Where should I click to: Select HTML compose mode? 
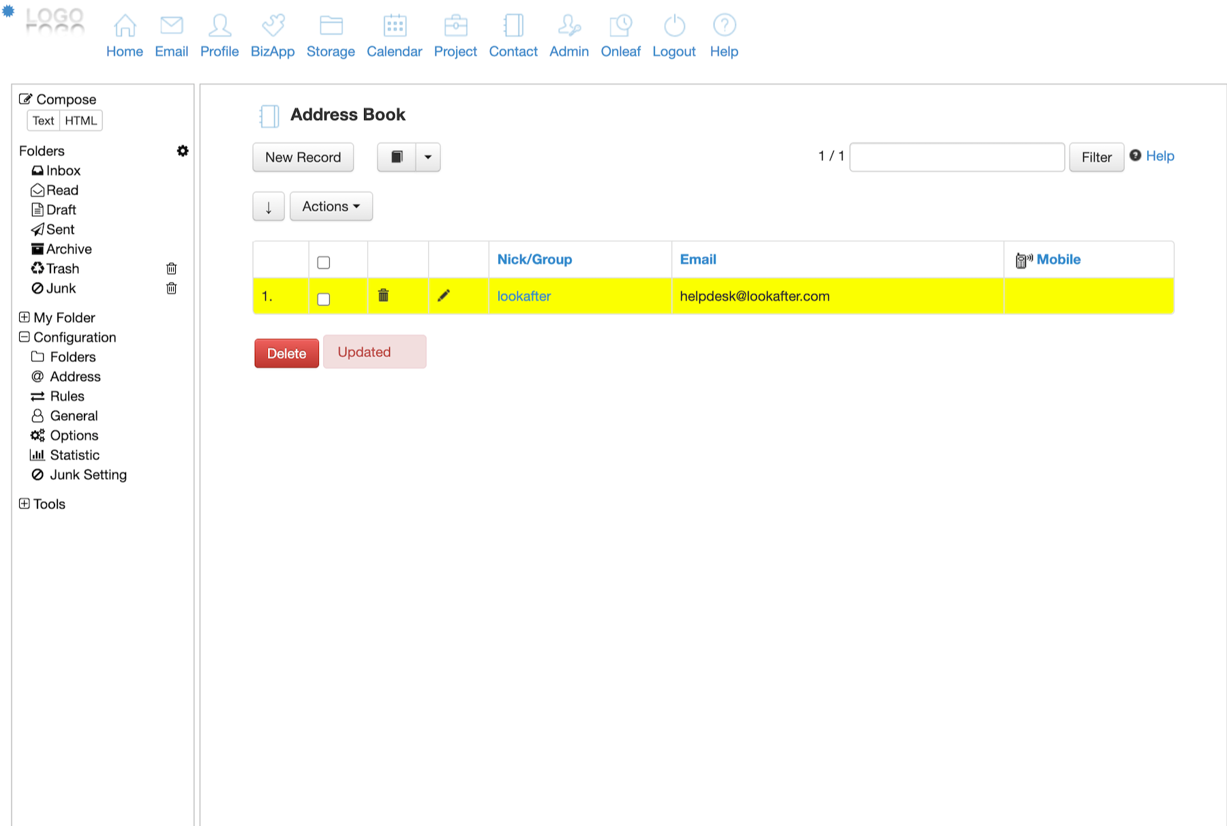[80, 121]
